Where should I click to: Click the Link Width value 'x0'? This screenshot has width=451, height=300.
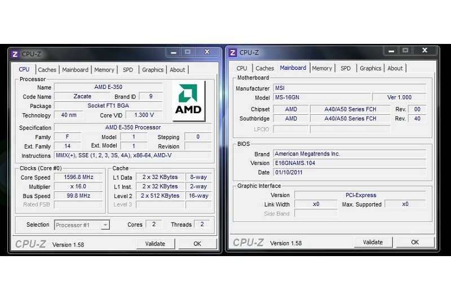[x=316, y=204]
